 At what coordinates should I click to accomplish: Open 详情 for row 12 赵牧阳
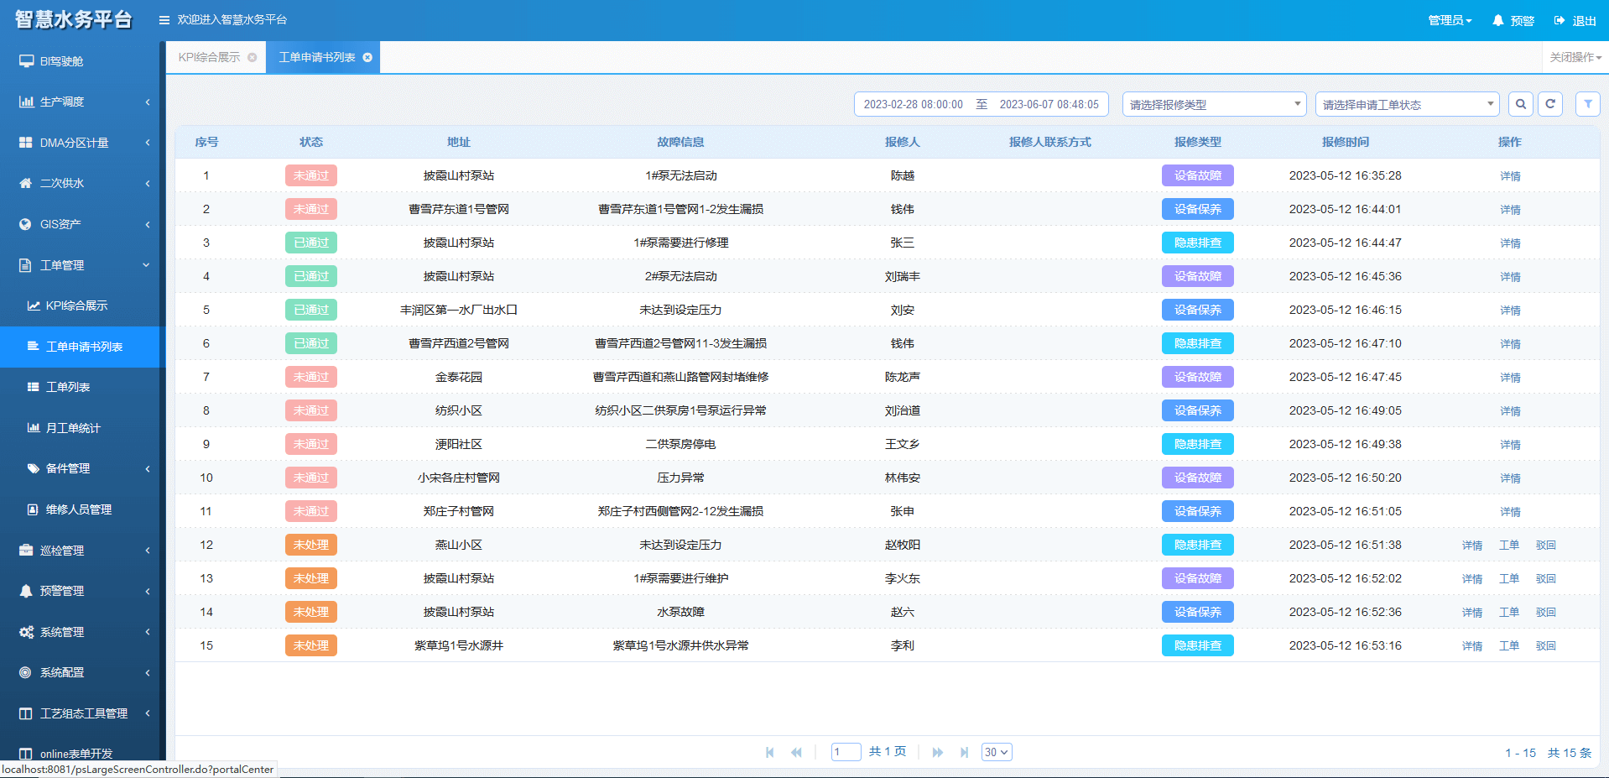pyautogui.click(x=1472, y=546)
